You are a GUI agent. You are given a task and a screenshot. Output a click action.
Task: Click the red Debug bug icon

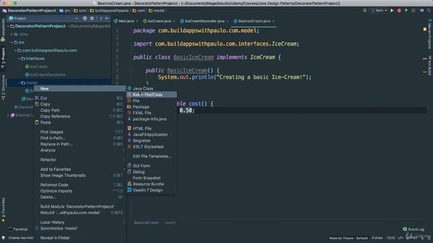[x=399, y=11]
